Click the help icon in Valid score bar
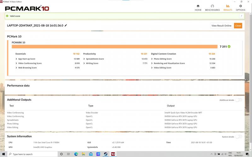 pos(241,16)
